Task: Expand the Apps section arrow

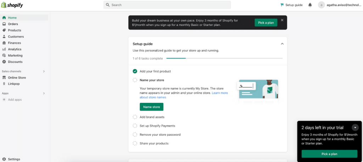Action: pos(44,93)
